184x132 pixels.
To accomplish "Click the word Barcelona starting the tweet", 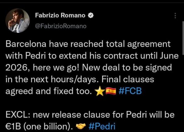I will tap(26, 44).
